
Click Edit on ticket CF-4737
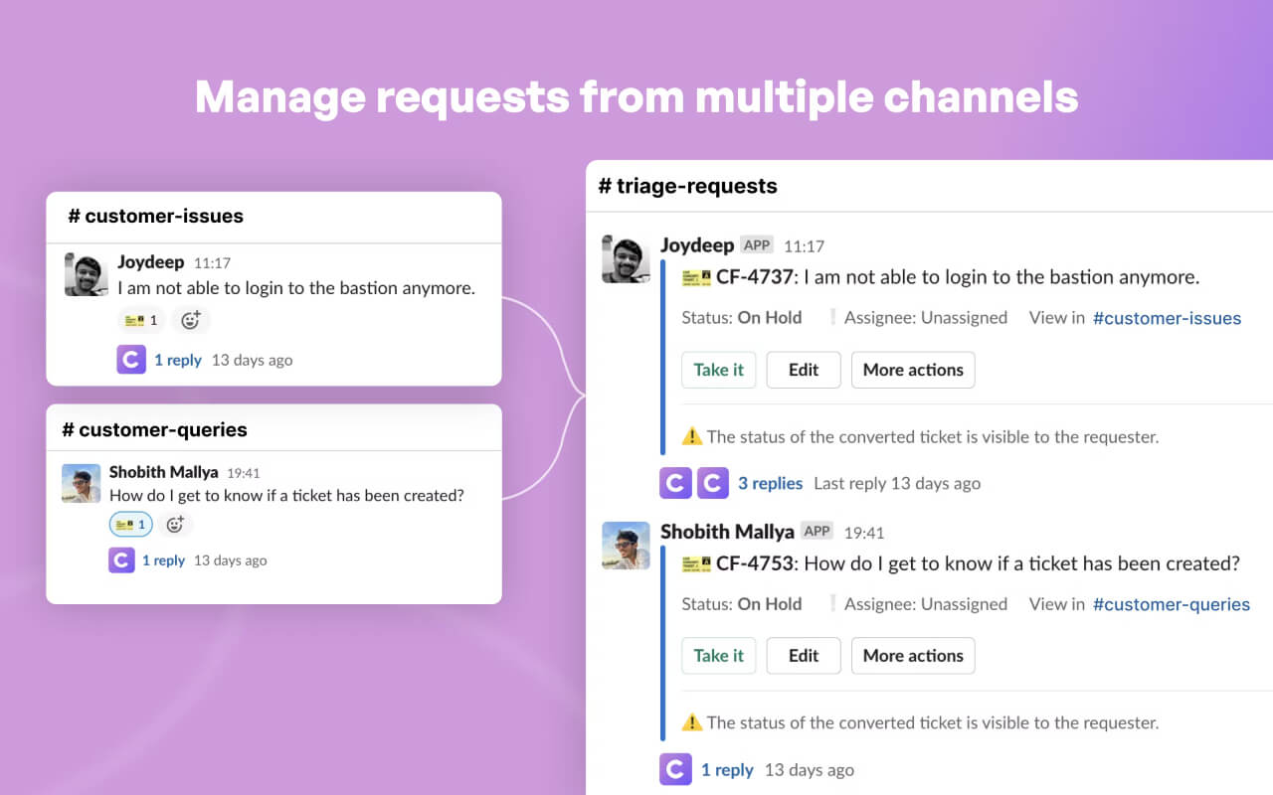[x=804, y=370]
